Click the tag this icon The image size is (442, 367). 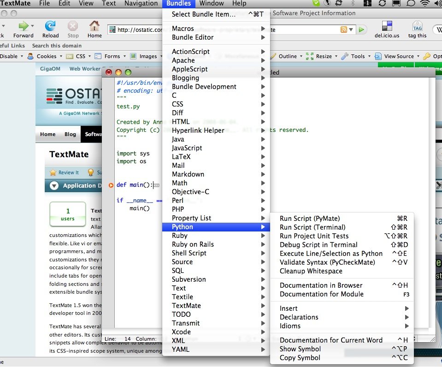point(417,26)
